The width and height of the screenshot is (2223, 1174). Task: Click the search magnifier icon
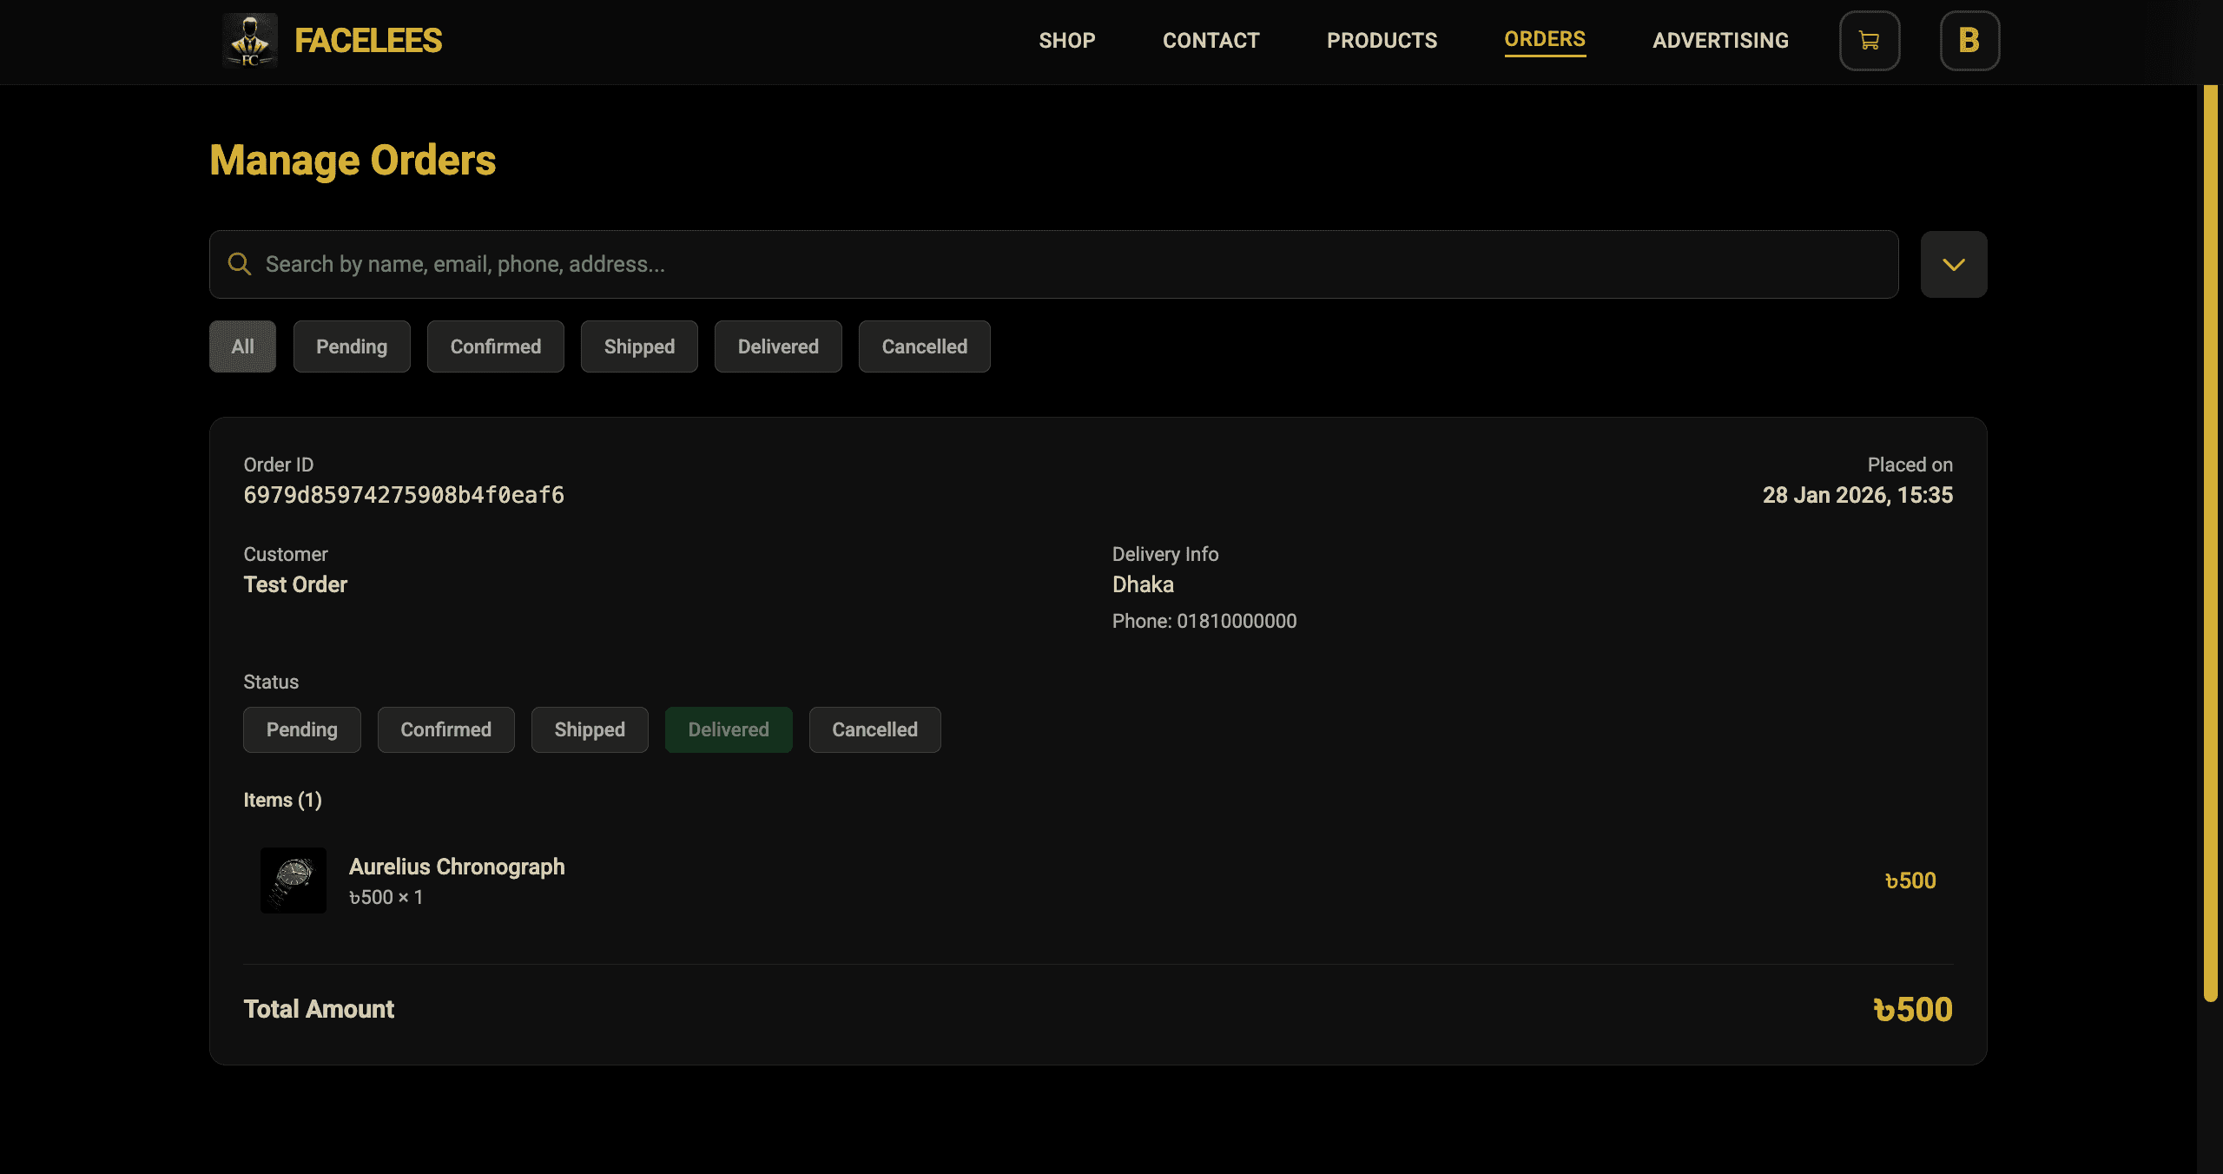point(239,263)
